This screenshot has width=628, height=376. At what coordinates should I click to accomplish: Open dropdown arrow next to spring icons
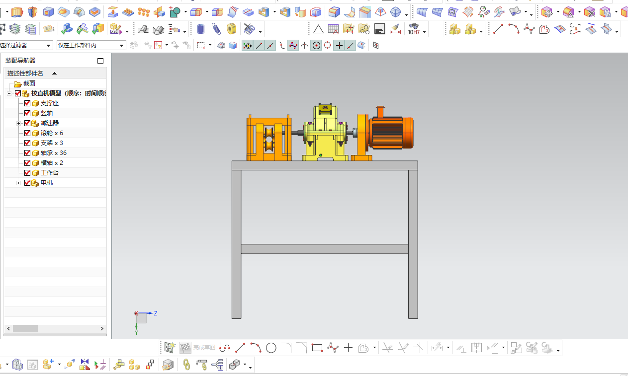[x=261, y=32]
